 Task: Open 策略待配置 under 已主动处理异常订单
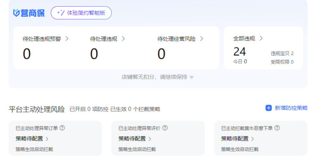point(32,139)
